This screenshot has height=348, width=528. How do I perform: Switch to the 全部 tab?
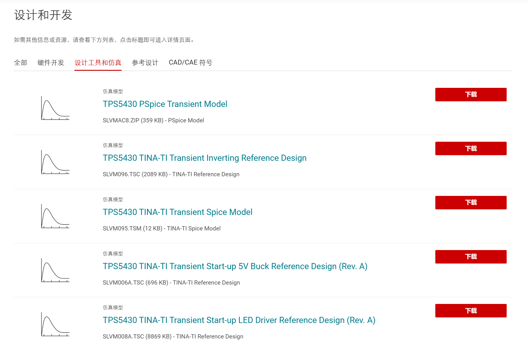pos(21,63)
